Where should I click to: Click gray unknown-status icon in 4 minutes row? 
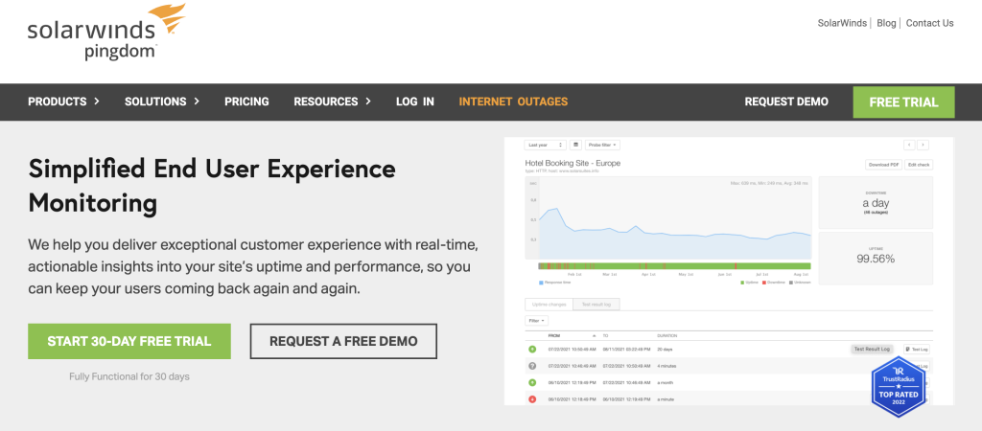532,365
